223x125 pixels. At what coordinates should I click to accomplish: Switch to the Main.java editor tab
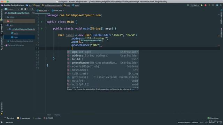(x=43, y=10)
